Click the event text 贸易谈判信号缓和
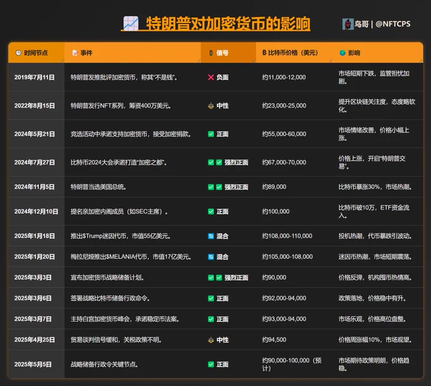This screenshot has width=431, height=386. [x=94, y=340]
